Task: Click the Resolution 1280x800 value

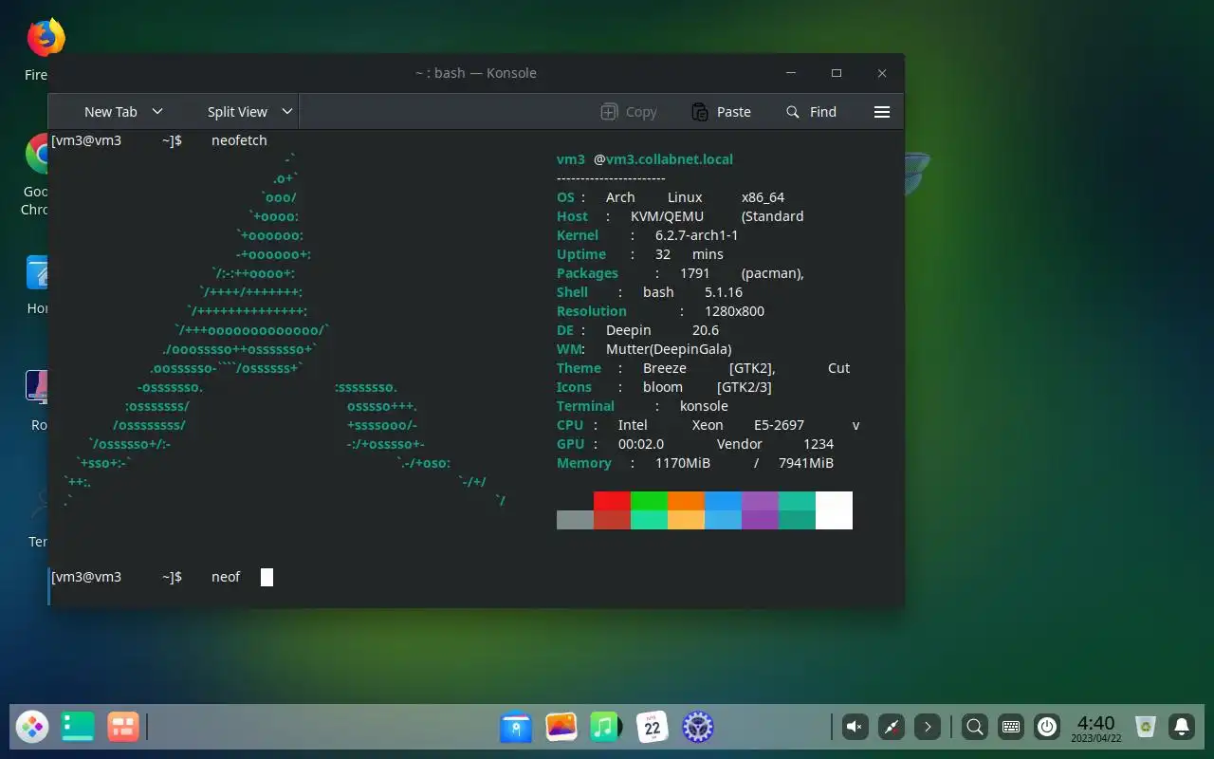Action: tap(734, 311)
